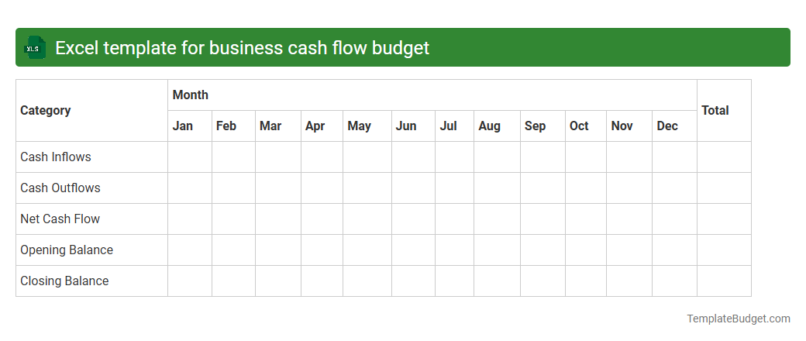This screenshot has width=806, height=341.
Task: Click the Oct column header
Action: 586,126
